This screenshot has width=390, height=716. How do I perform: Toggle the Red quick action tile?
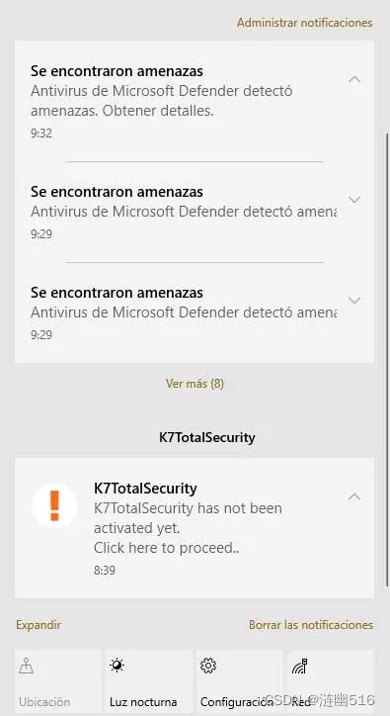pos(331,682)
